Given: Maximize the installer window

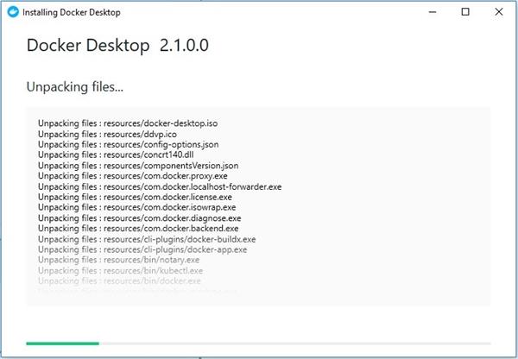Looking at the screenshot, I should 466,12.
